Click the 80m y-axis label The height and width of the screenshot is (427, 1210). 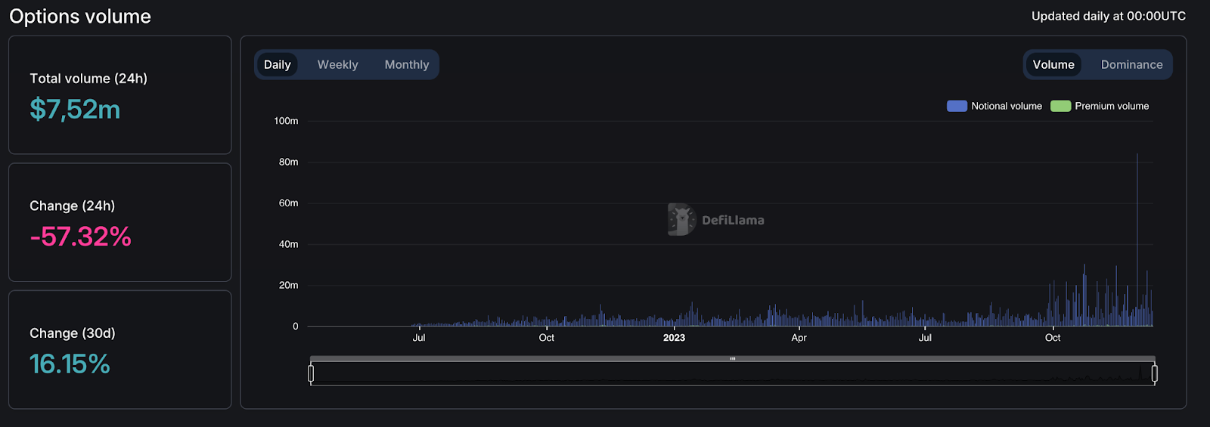pos(288,162)
